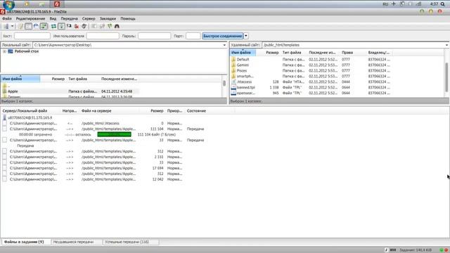Select the .htaccess file on remote site
This screenshot has height=253, width=450.
click(244, 82)
